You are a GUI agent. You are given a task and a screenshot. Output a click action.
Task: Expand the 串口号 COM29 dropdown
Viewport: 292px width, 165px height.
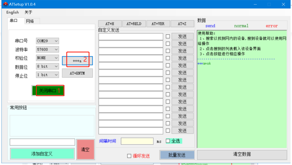pyautogui.click(x=47, y=41)
